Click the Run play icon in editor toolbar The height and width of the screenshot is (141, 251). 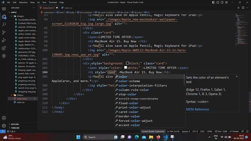tap(238, 8)
